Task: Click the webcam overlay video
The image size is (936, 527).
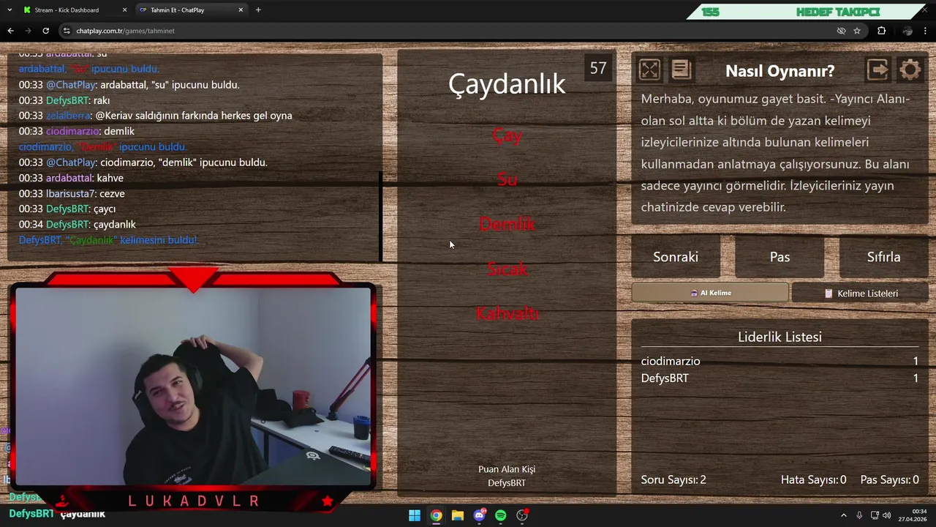Action: pyautogui.click(x=193, y=386)
